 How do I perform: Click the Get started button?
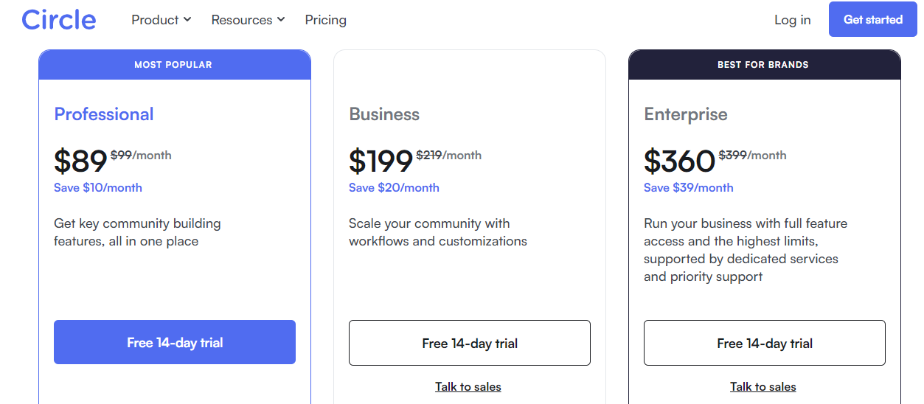click(873, 19)
